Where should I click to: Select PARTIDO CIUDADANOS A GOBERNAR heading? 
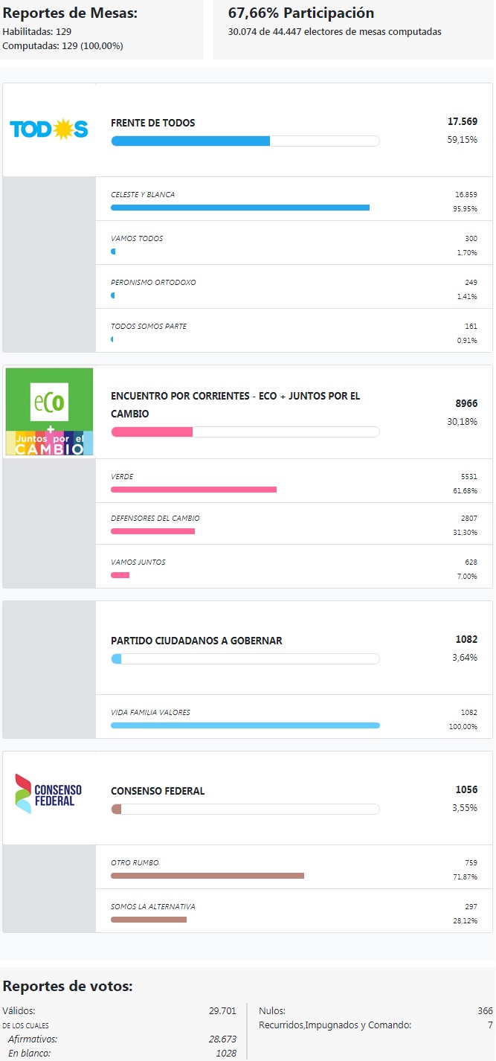pyautogui.click(x=196, y=641)
